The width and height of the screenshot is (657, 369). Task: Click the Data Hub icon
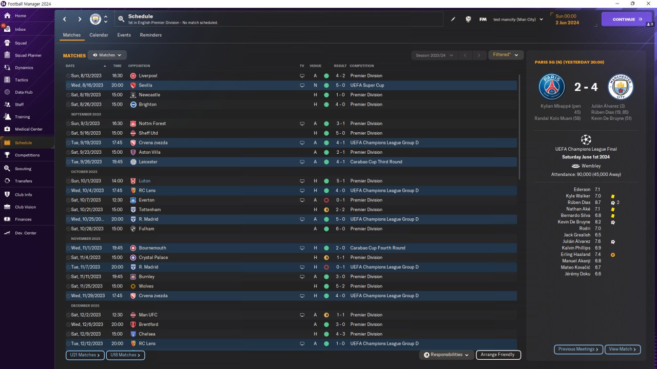coord(7,92)
